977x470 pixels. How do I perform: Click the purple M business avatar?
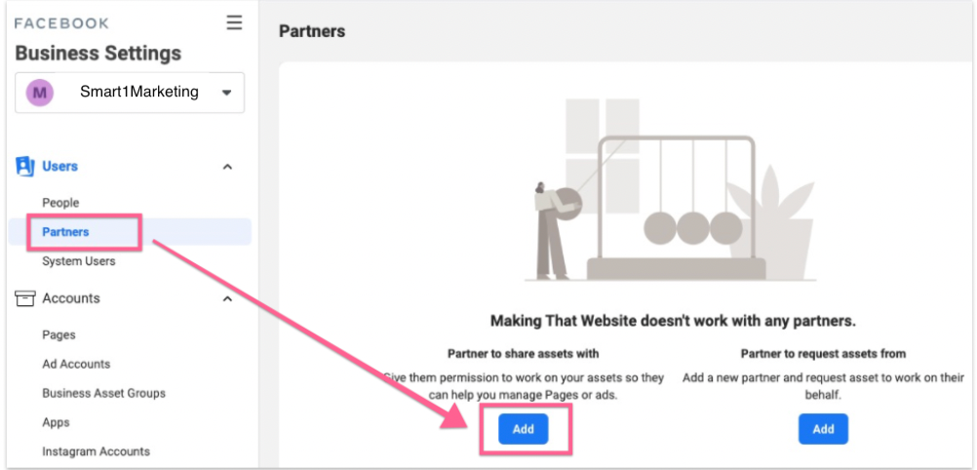(39, 93)
